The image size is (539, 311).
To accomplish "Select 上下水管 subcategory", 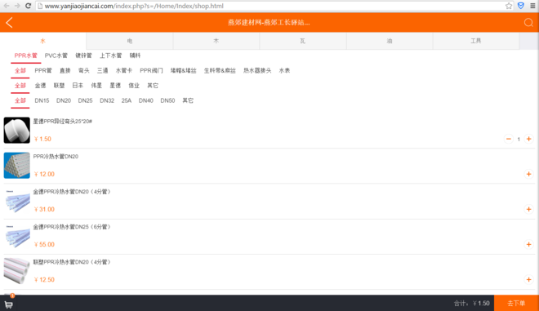I will pyautogui.click(x=111, y=56).
